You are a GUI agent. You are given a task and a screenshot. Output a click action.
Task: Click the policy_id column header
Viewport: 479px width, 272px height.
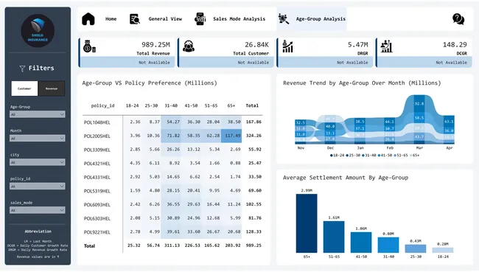tap(102, 105)
